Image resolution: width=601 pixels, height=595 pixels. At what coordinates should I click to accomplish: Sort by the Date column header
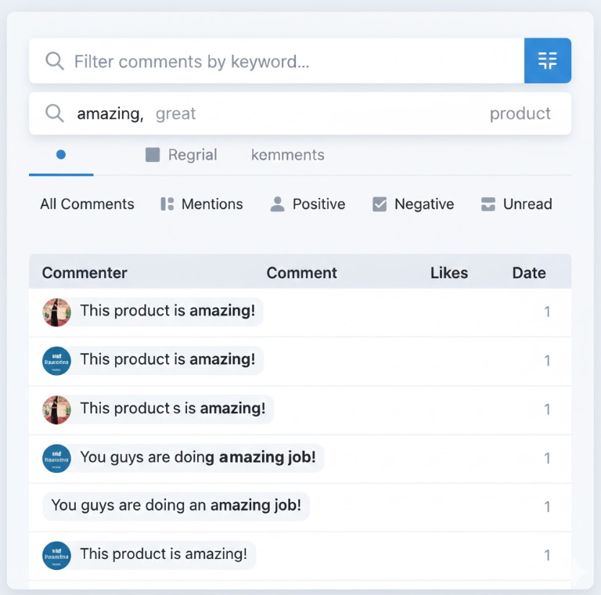[529, 273]
